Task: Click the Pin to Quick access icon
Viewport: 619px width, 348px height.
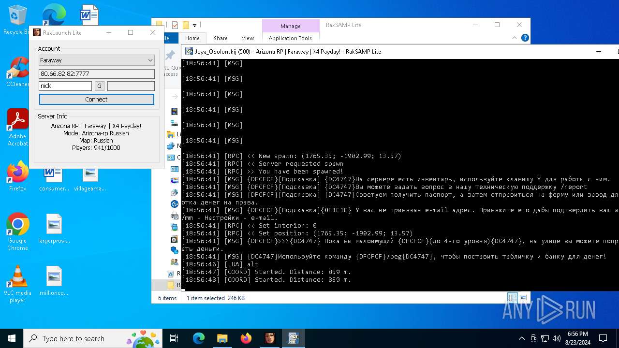Action: (170, 56)
